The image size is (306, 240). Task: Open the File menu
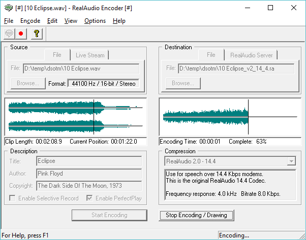9,21
